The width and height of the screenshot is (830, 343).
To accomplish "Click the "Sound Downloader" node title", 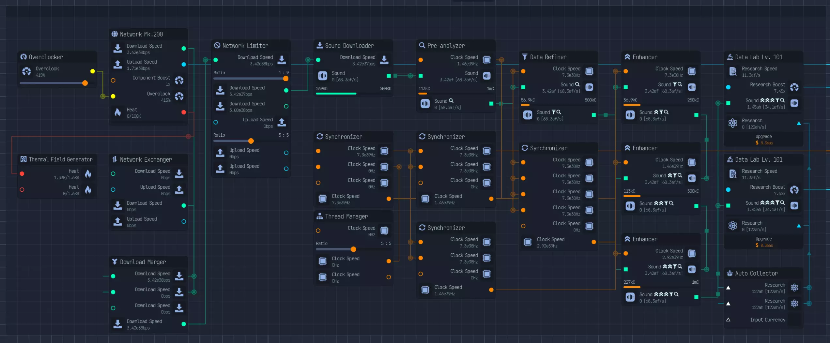I will 349,46.
